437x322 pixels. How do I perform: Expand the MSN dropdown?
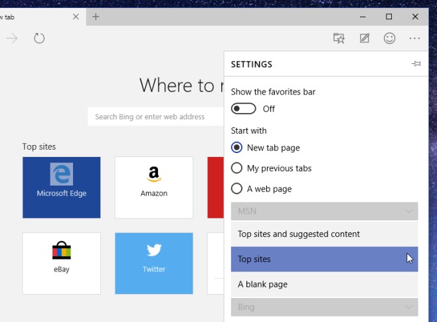coord(324,212)
